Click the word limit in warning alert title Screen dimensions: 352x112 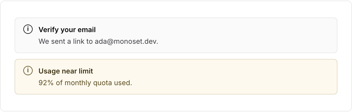(x=87, y=71)
